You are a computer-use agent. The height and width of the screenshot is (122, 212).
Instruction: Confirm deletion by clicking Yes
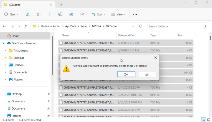click(x=126, y=74)
